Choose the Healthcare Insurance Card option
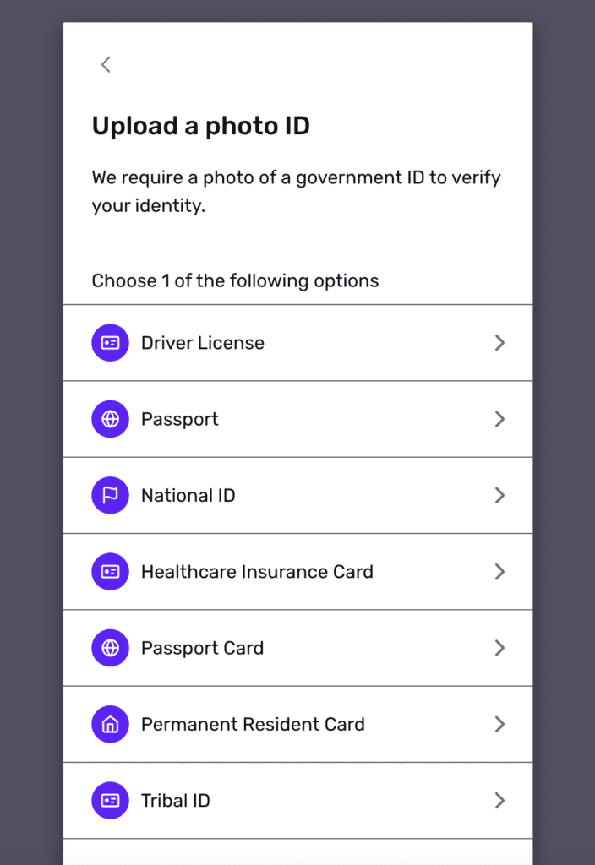Viewport: 595px width, 865px height. coord(297,571)
